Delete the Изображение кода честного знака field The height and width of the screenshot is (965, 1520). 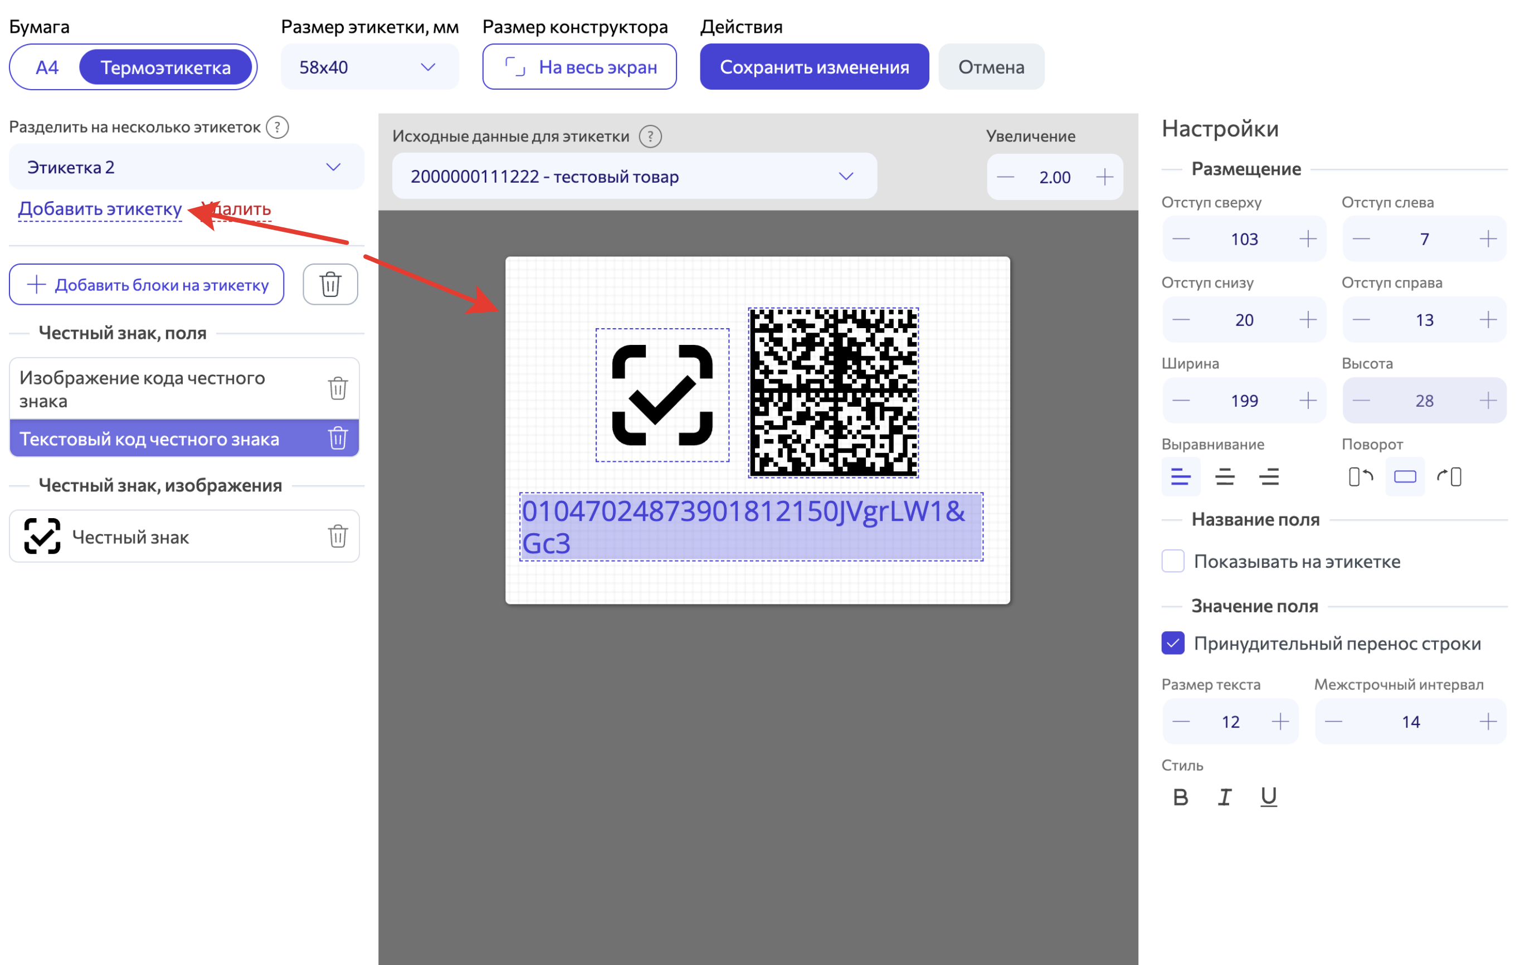click(x=338, y=389)
